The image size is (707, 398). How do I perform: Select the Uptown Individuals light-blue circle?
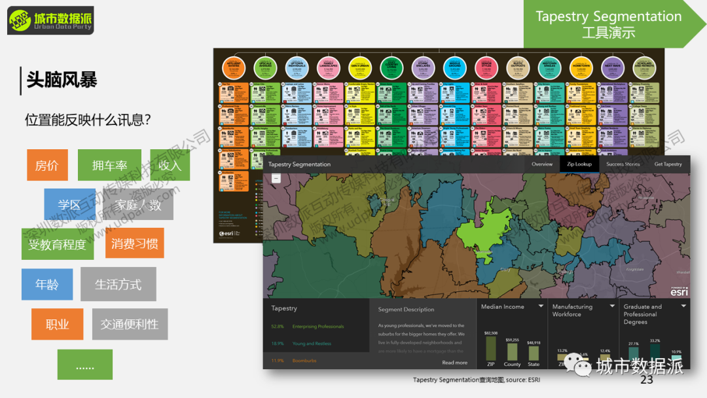297,67
